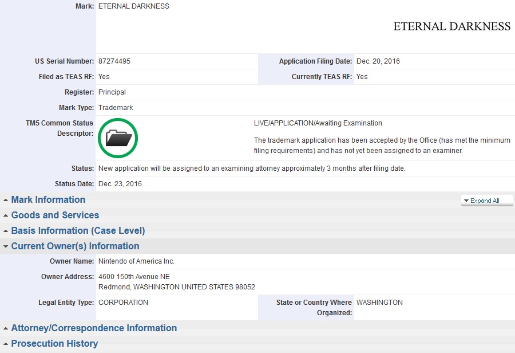Click the arrow beside Goods and Services
Screen dimensions: 515x353
coord(6,215)
